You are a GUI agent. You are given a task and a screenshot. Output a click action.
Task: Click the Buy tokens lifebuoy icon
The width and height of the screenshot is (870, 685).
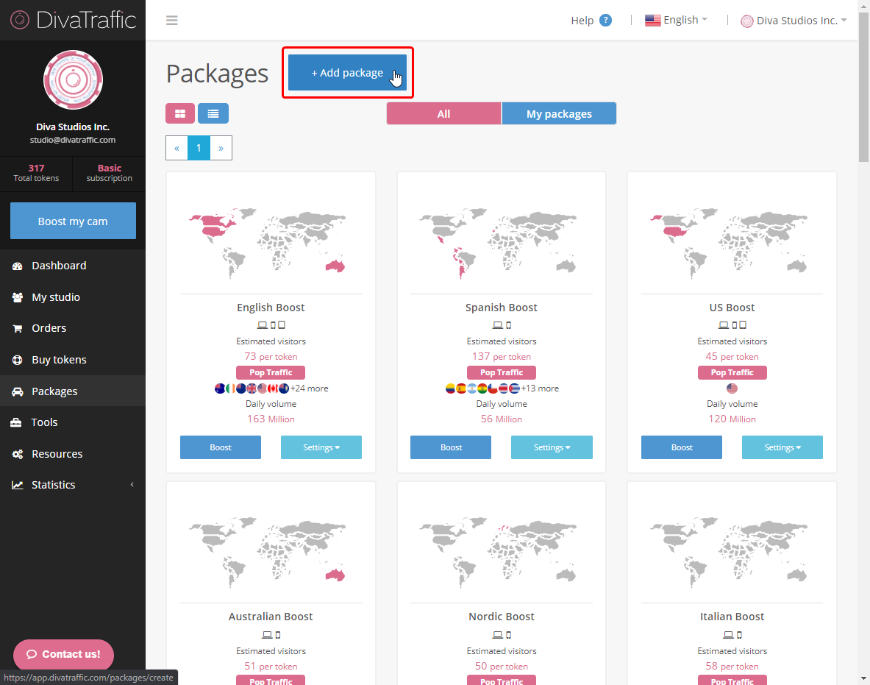(x=17, y=361)
